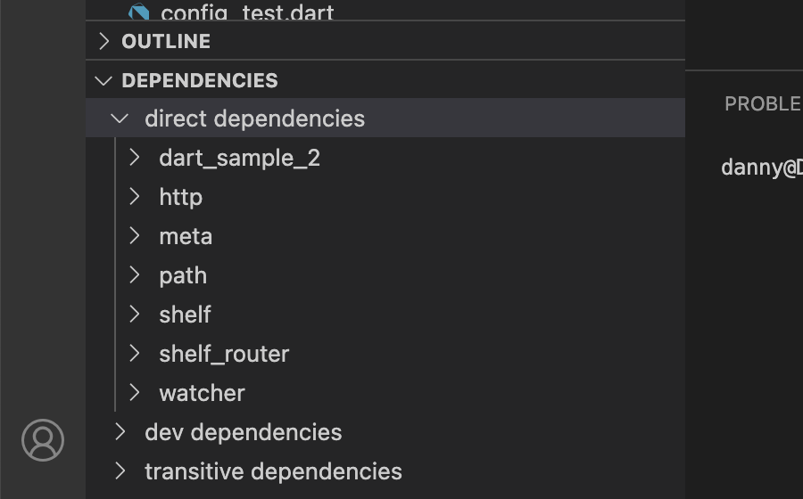803x499 pixels.
Task: Expand the dart_sample_2 chevron arrow
Action: pyautogui.click(x=135, y=158)
